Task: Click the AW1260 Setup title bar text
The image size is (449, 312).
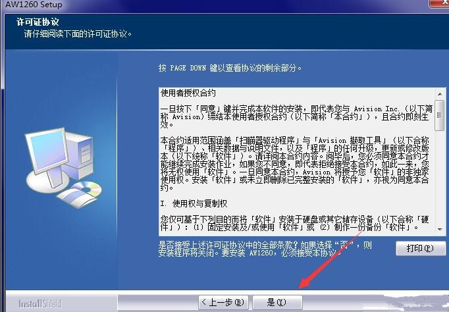Action: pos(34,5)
